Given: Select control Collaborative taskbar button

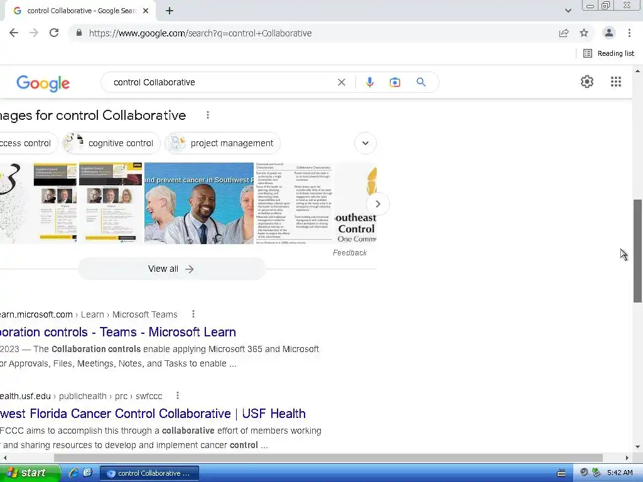Looking at the screenshot, I should tap(149, 473).
